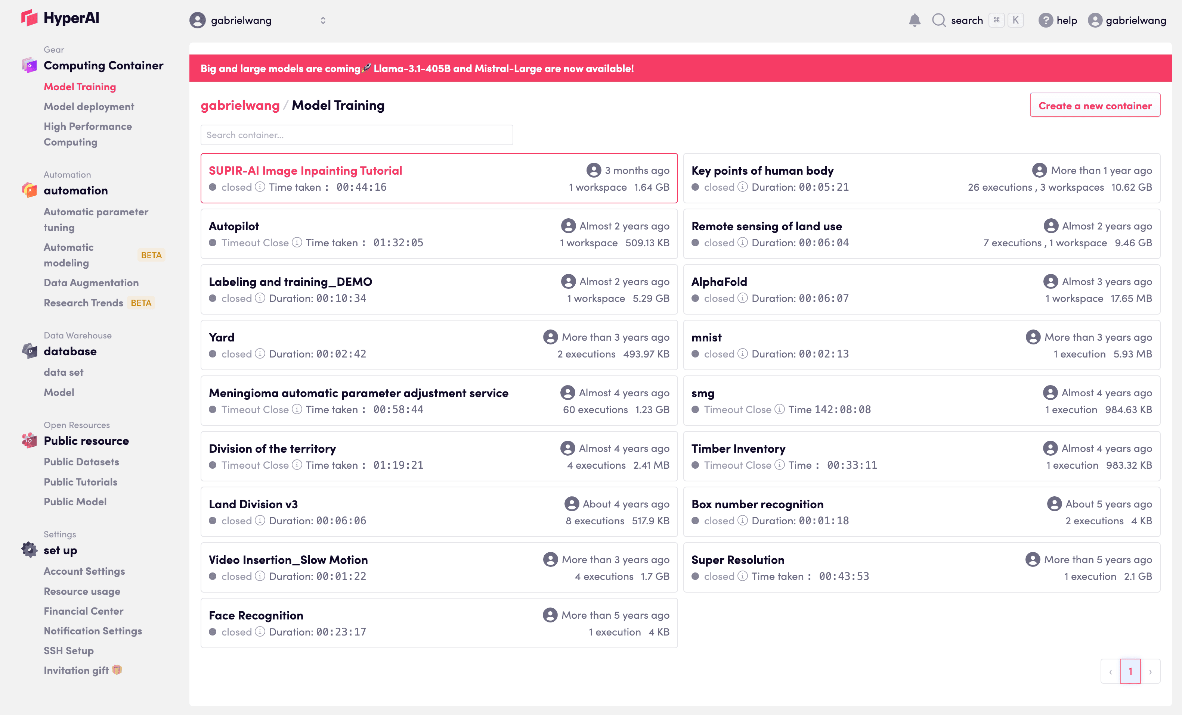Open Computing Container section icon
Viewport: 1182px width, 715px height.
tap(29, 65)
